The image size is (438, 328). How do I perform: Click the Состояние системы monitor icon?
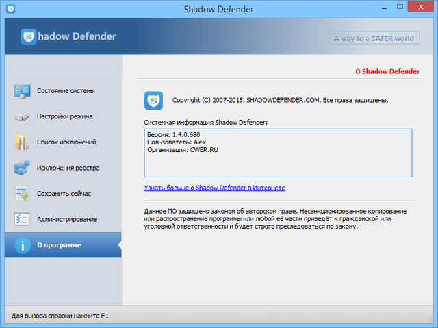(22, 91)
